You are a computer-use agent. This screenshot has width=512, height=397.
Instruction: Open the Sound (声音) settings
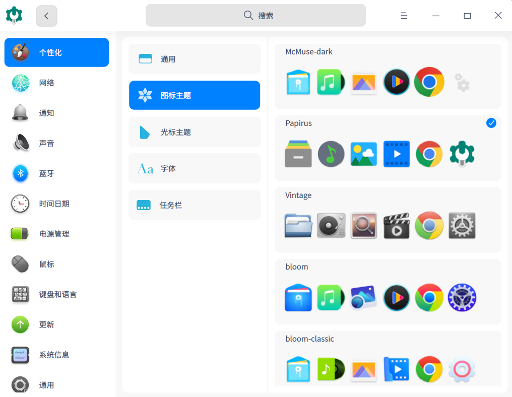56,143
